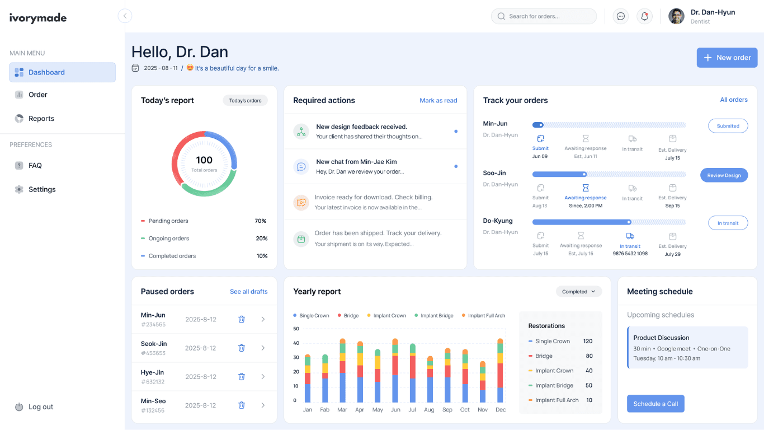The image size is (764, 430).
Task: Open the Order section in the sidebar
Action: point(39,95)
